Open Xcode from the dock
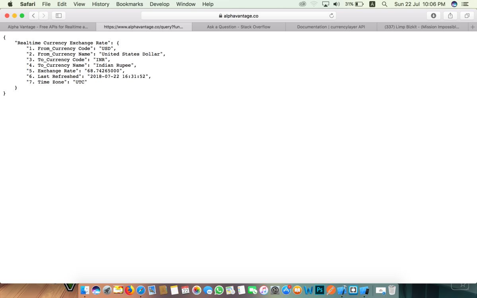This screenshot has width=477, height=298. pos(342,290)
